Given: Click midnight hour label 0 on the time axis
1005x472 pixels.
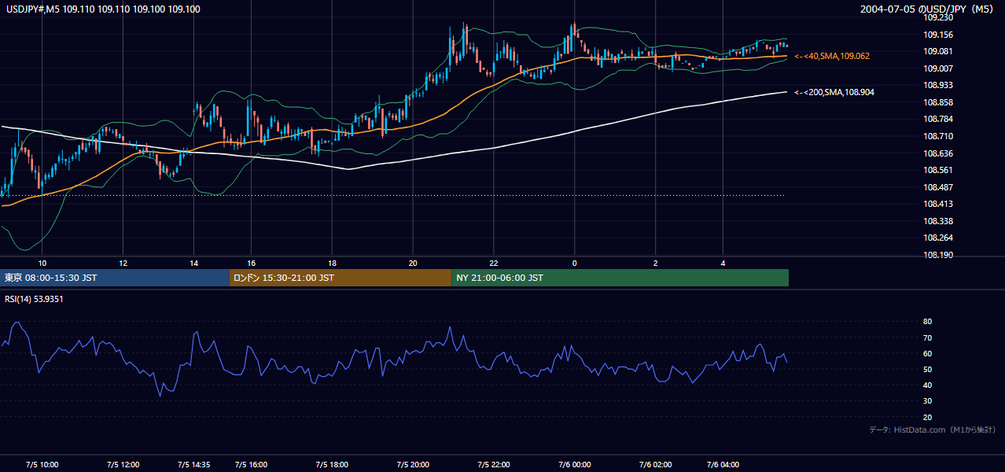Looking at the screenshot, I should (x=574, y=263).
